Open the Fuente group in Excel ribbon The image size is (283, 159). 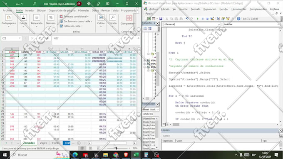pyautogui.click(x=23, y=21)
